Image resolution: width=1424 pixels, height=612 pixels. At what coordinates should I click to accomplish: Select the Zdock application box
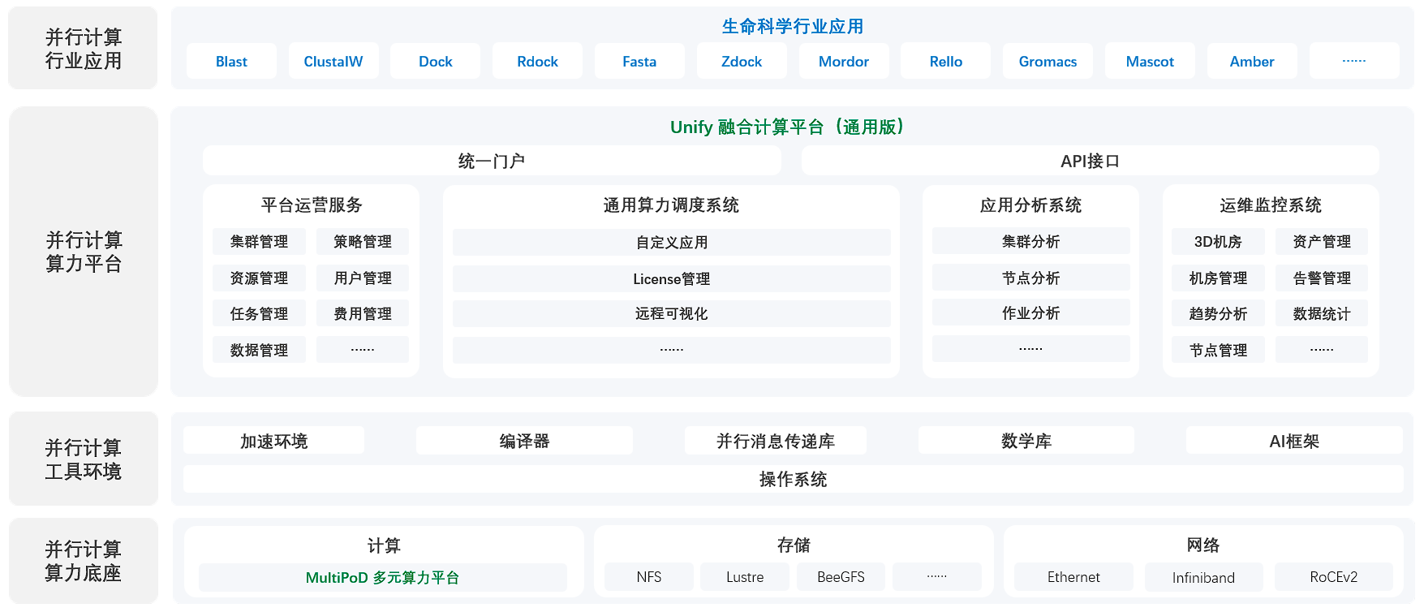(x=742, y=61)
